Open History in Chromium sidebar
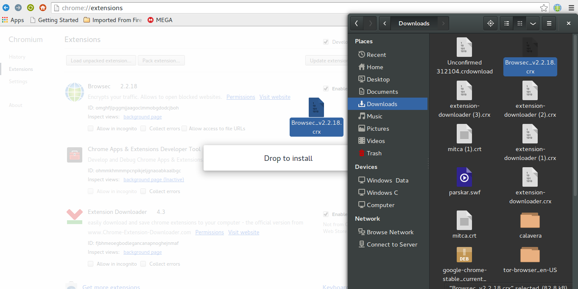Screen dimensions: 578x289 coord(17,57)
